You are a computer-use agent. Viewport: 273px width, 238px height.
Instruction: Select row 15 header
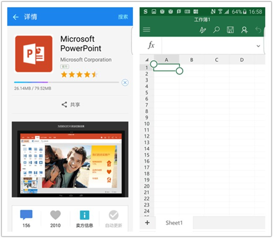147,155
